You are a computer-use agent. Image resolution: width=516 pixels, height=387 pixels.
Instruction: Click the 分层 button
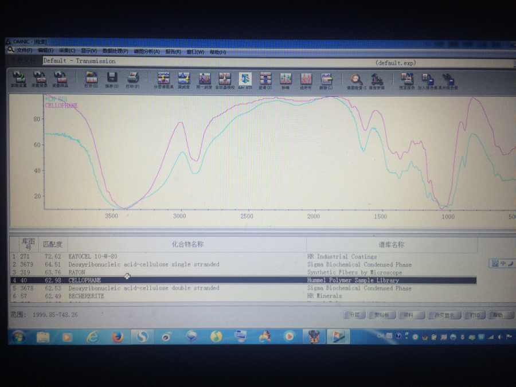pos(354,315)
